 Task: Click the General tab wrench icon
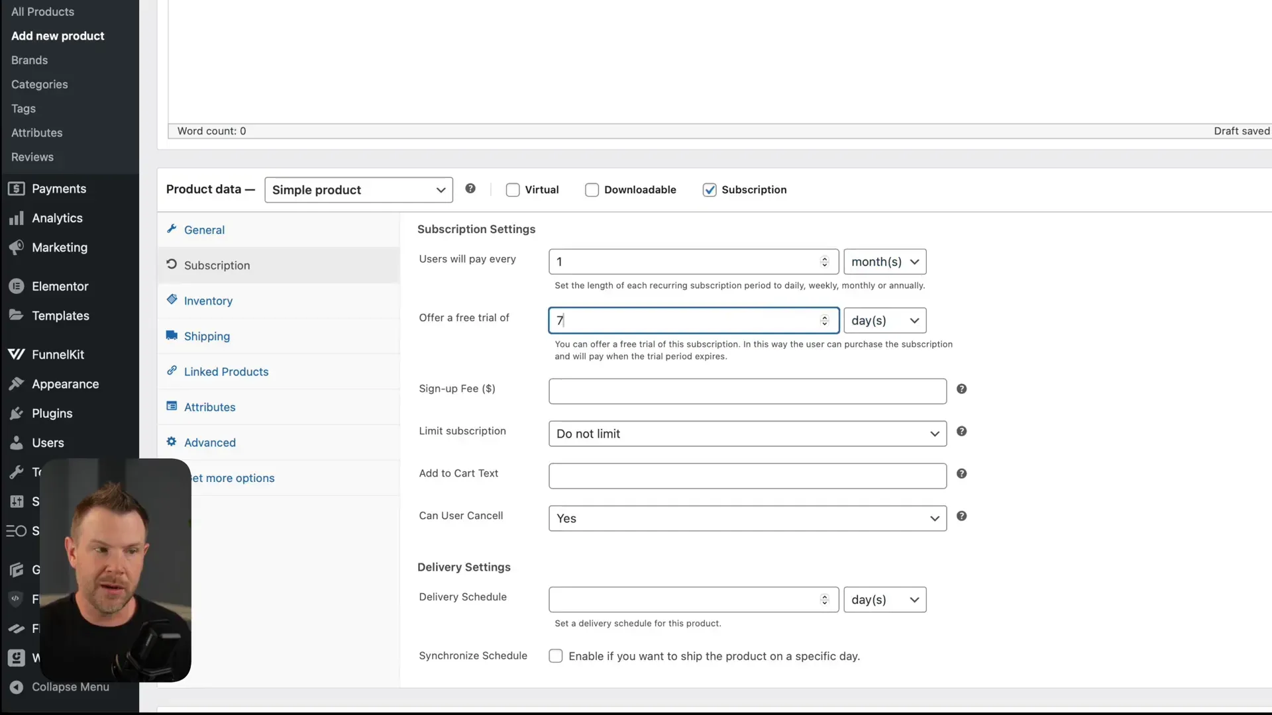[x=172, y=228]
